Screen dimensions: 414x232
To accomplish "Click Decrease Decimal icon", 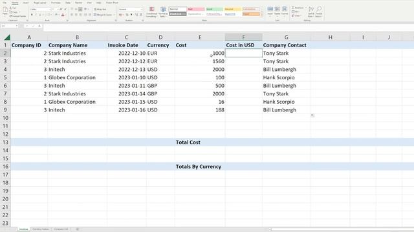I will [141, 15].
